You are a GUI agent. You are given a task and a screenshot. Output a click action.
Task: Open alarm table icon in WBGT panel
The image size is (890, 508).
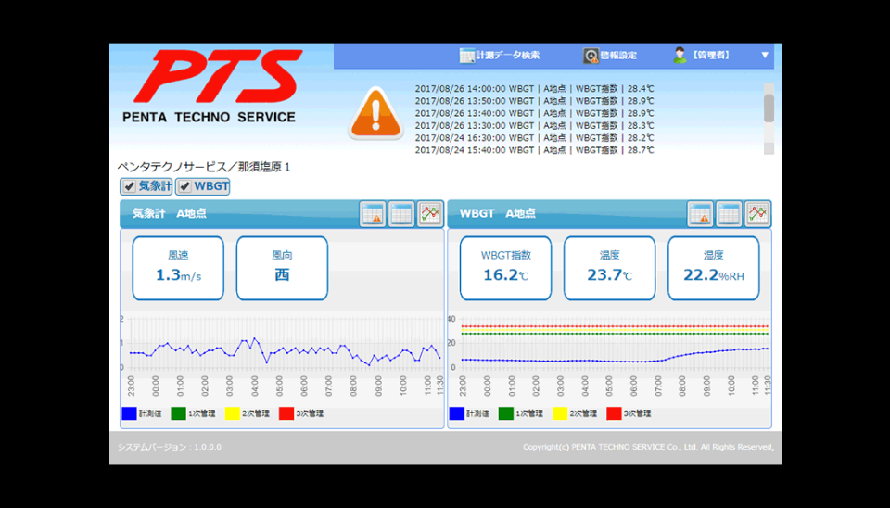(x=701, y=214)
